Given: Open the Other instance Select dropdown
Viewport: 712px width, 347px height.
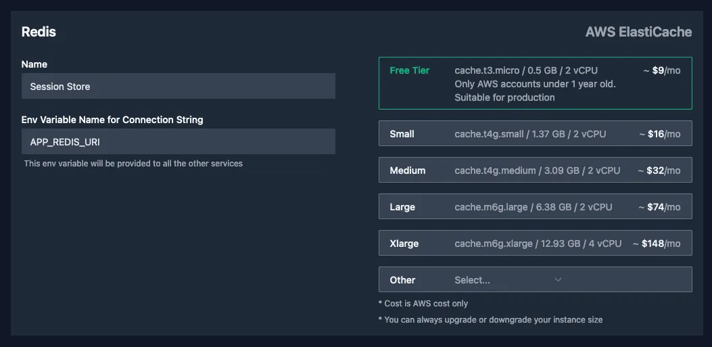Looking at the screenshot, I should pyautogui.click(x=508, y=280).
